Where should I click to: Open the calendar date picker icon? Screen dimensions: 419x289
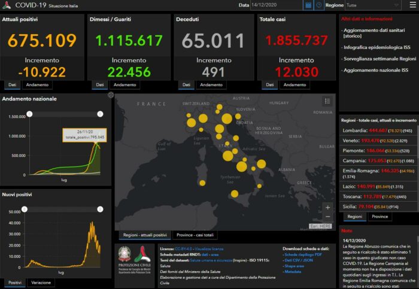pos(308,5)
